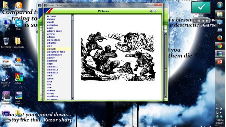Screen dimensions: 226x127
Task: Click the Kaspersky gadget settings gear
Action: point(207,21)
